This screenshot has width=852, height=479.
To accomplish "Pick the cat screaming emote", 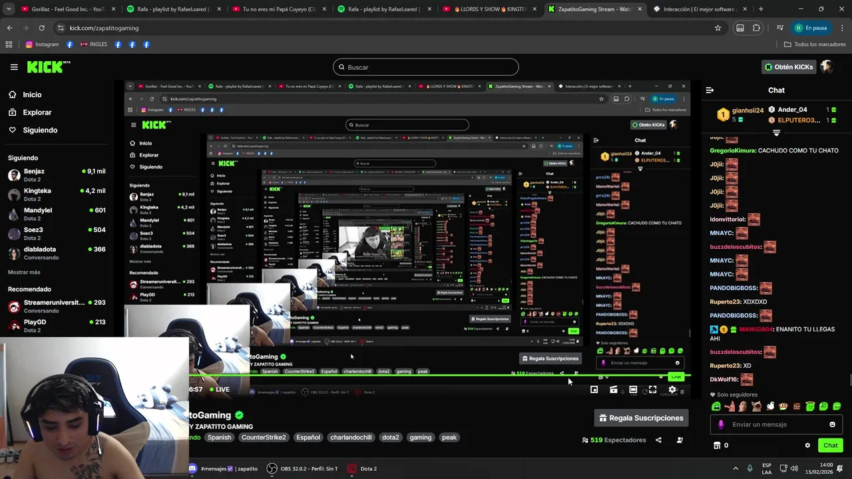I will [756, 406].
